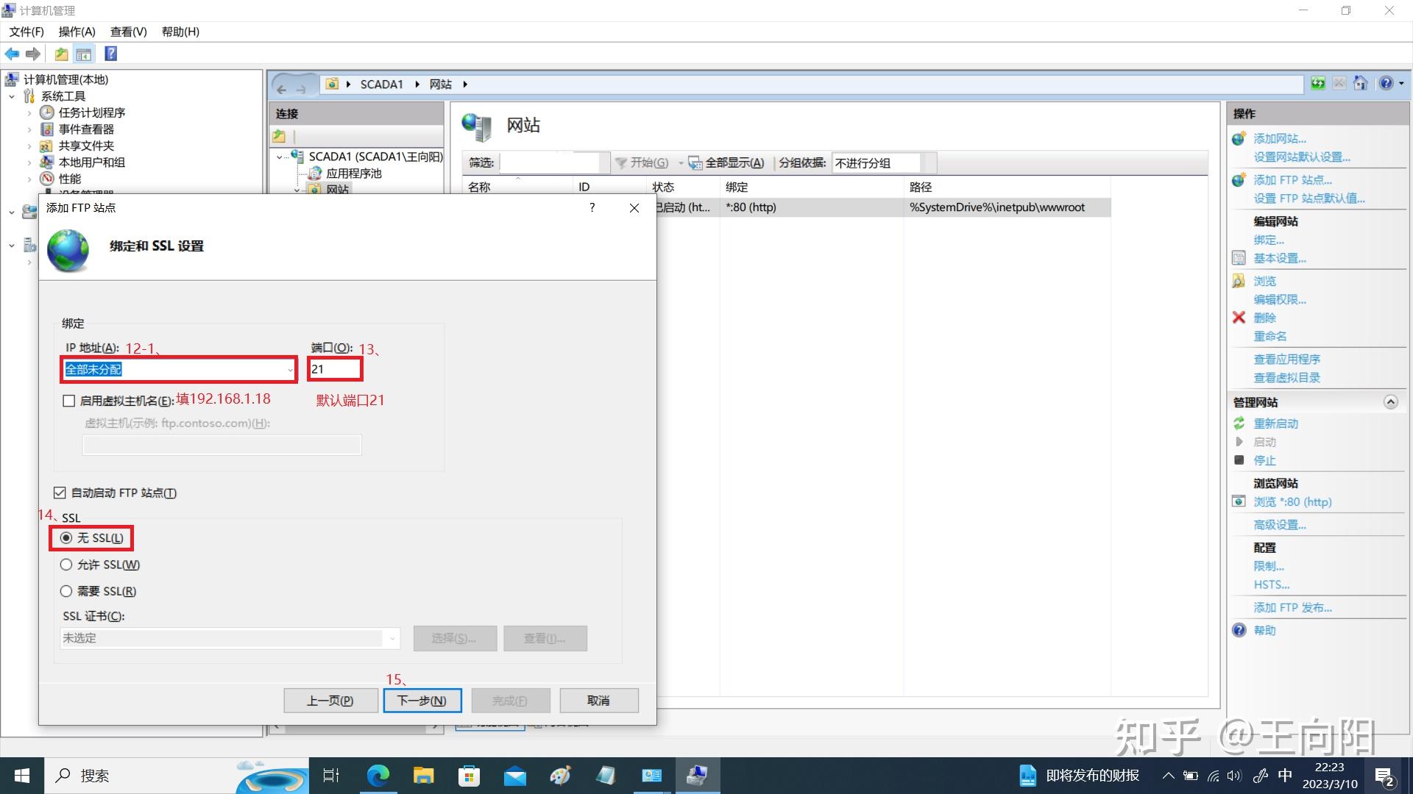Click the Next (下一步) button
The width and height of the screenshot is (1413, 794).
pos(422,701)
